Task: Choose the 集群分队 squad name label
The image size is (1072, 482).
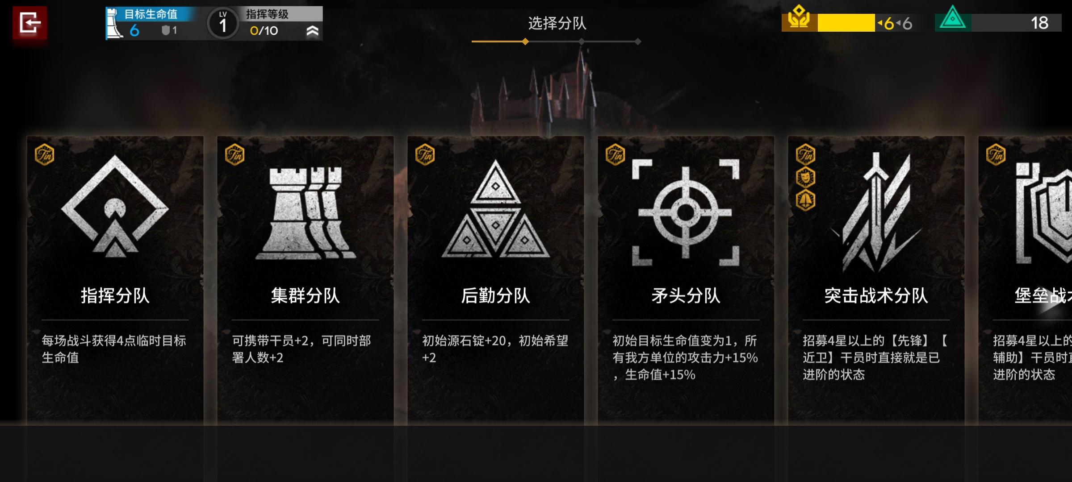Action: click(x=305, y=295)
